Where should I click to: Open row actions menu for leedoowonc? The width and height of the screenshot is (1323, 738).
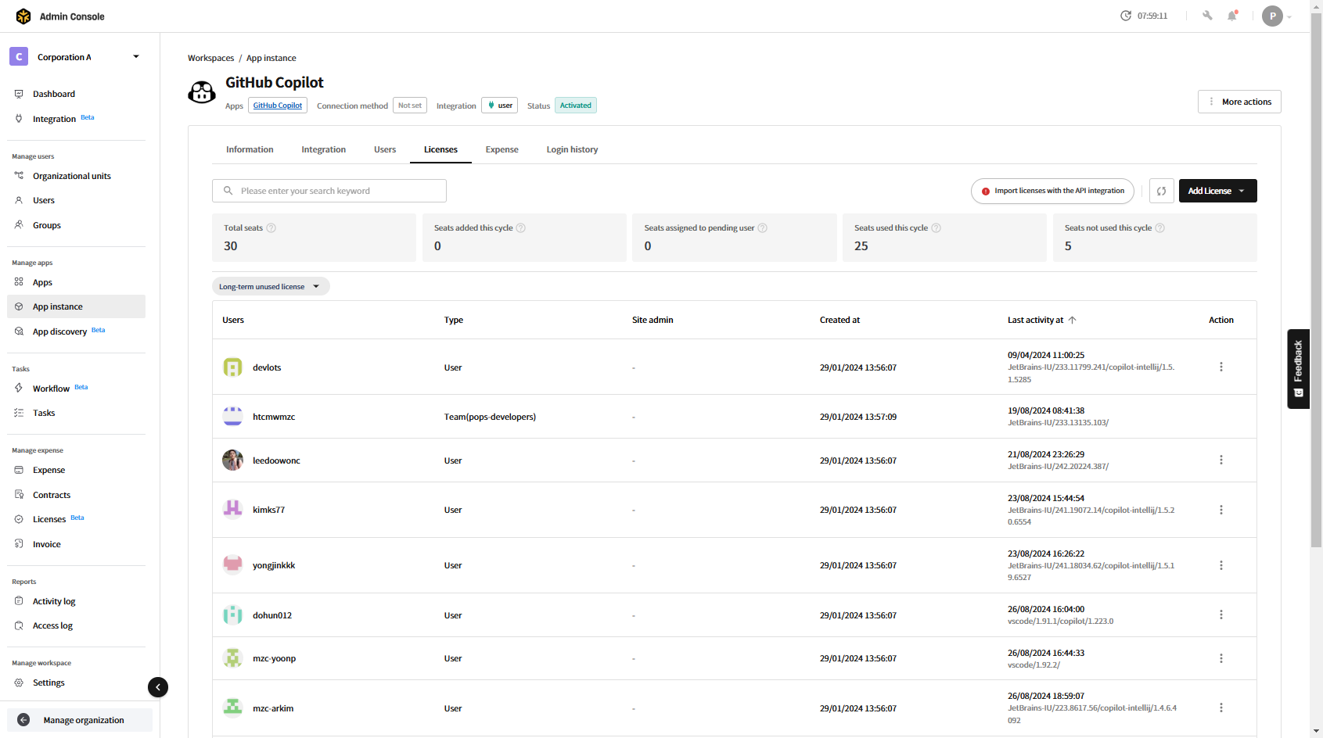coord(1221,460)
